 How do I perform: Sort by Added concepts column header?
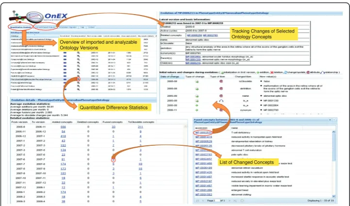click(62, 122)
